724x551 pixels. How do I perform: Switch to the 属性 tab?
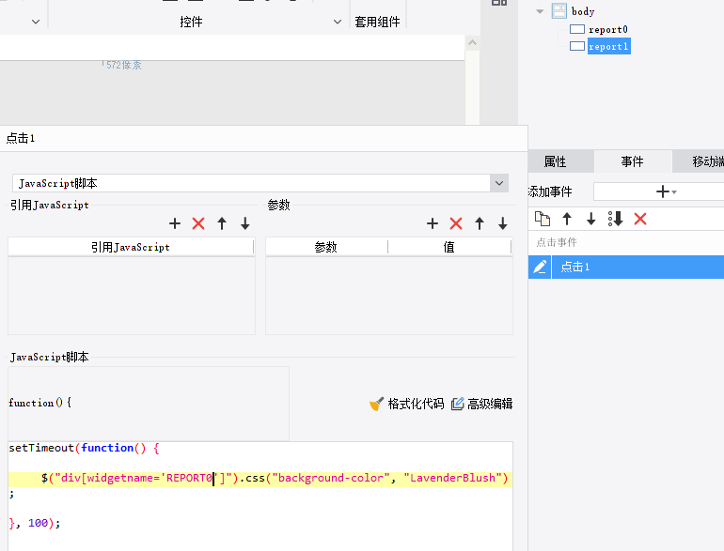[x=555, y=161]
